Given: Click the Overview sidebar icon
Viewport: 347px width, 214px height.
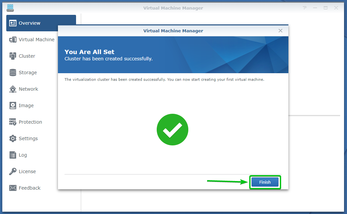Looking at the screenshot, I should click(13, 23).
